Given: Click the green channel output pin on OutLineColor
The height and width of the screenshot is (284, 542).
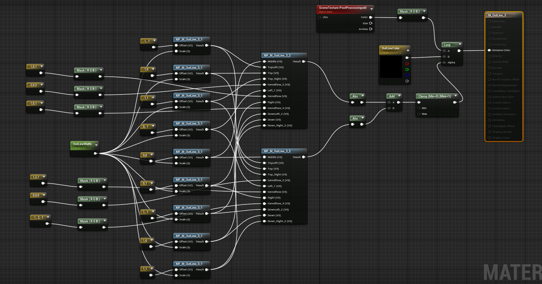Looking at the screenshot, I should pyautogui.click(x=407, y=69).
